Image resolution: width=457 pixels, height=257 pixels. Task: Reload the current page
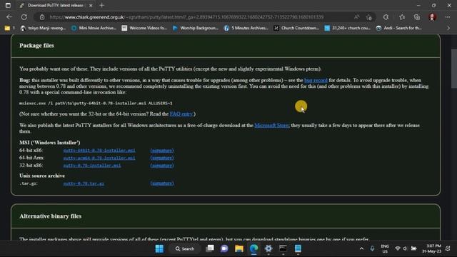coord(24,17)
